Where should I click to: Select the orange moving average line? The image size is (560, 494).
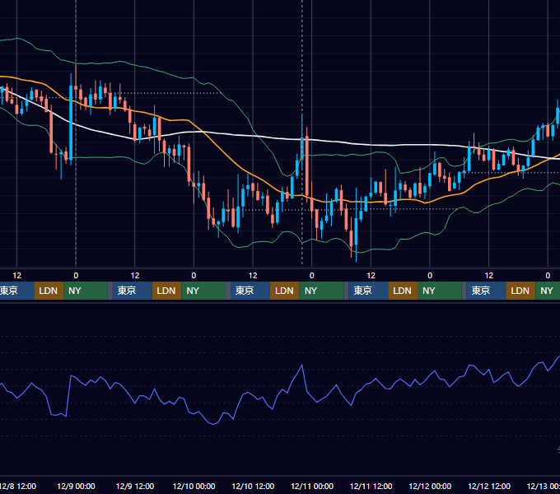pyautogui.click(x=229, y=158)
